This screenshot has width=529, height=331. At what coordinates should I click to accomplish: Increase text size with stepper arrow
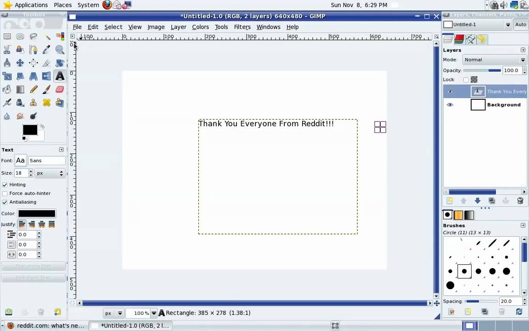pos(31,171)
